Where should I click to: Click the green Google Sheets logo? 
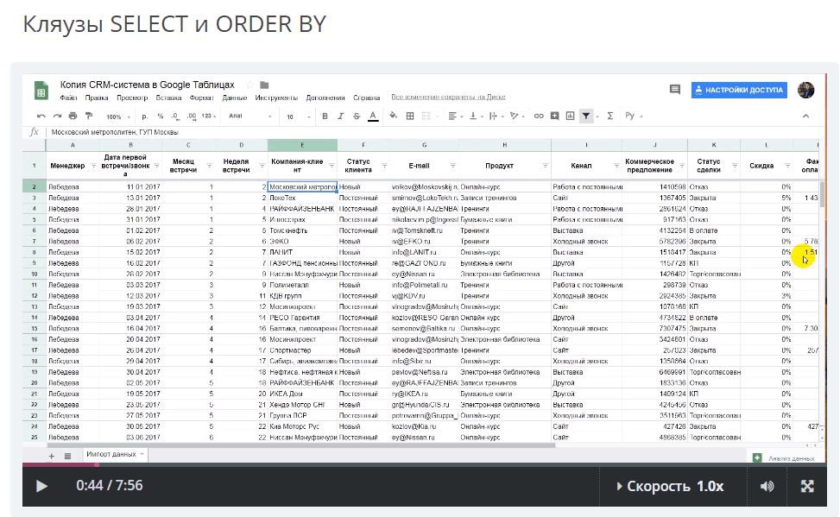(41, 91)
